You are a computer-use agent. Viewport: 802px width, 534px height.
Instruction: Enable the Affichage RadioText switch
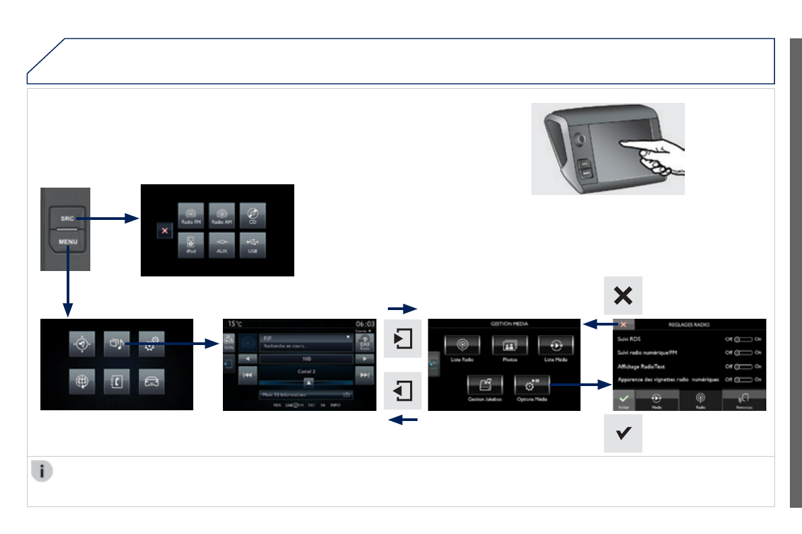coord(743,367)
